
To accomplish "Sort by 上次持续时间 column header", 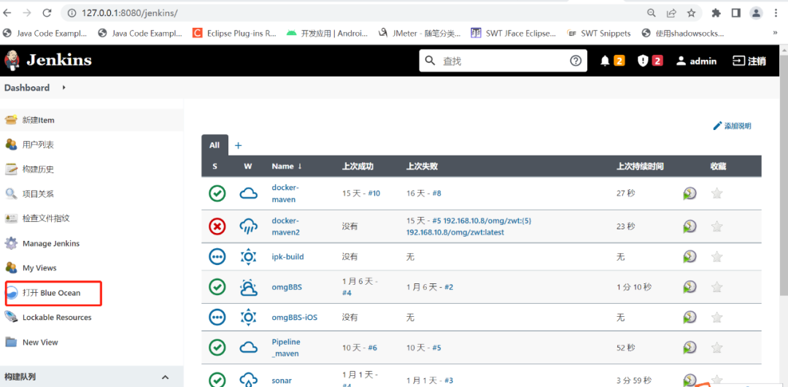I will [x=641, y=166].
